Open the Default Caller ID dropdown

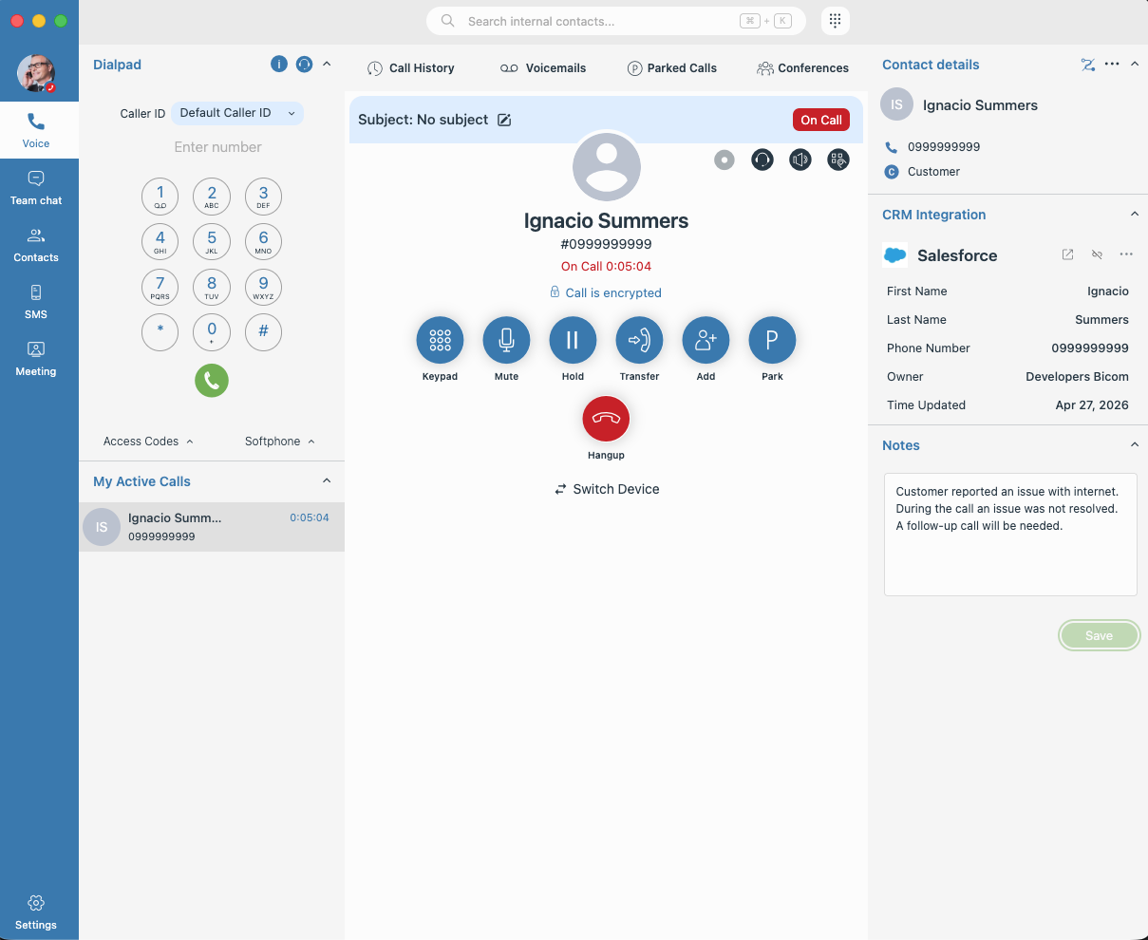click(x=236, y=113)
